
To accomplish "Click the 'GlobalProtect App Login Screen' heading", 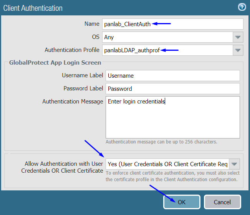I will (55, 63).
